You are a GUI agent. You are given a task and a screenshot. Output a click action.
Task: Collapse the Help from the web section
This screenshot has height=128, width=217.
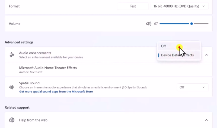tap(206, 120)
